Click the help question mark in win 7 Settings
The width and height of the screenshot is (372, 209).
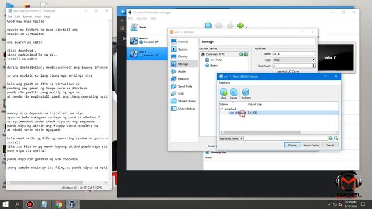(x=302, y=32)
